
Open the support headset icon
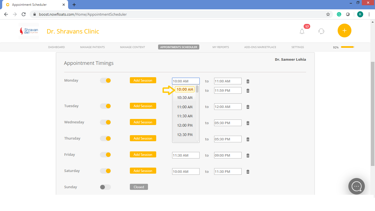[x=321, y=31]
